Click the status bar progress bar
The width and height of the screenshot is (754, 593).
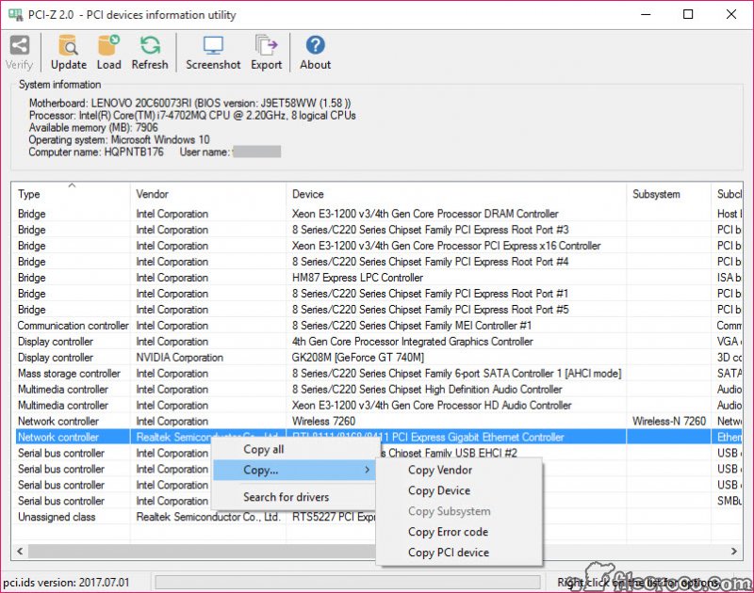point(347,583)
